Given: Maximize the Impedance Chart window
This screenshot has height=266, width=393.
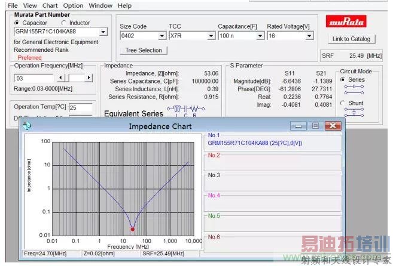Looking at the screenshot, I should click(x=315, y=126).
